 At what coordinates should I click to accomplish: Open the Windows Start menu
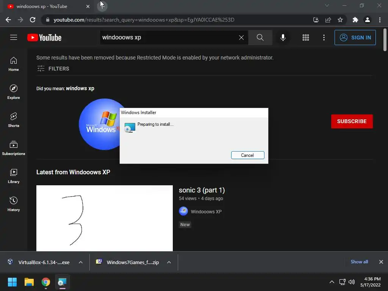pos(12,282)
